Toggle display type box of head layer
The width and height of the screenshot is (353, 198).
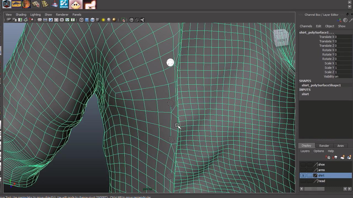click(310, 181)
